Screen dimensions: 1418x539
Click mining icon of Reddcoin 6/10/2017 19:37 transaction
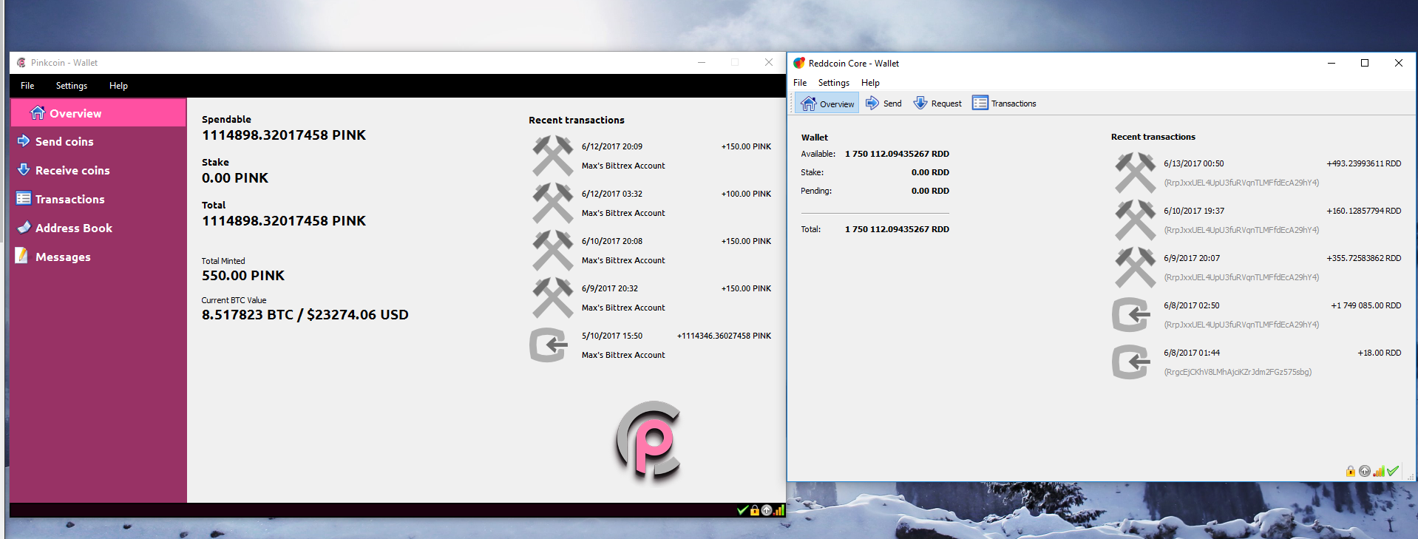coord(1135,220)
